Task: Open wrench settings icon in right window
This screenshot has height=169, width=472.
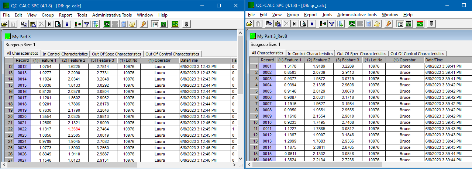Action: (x=389, y=24)
